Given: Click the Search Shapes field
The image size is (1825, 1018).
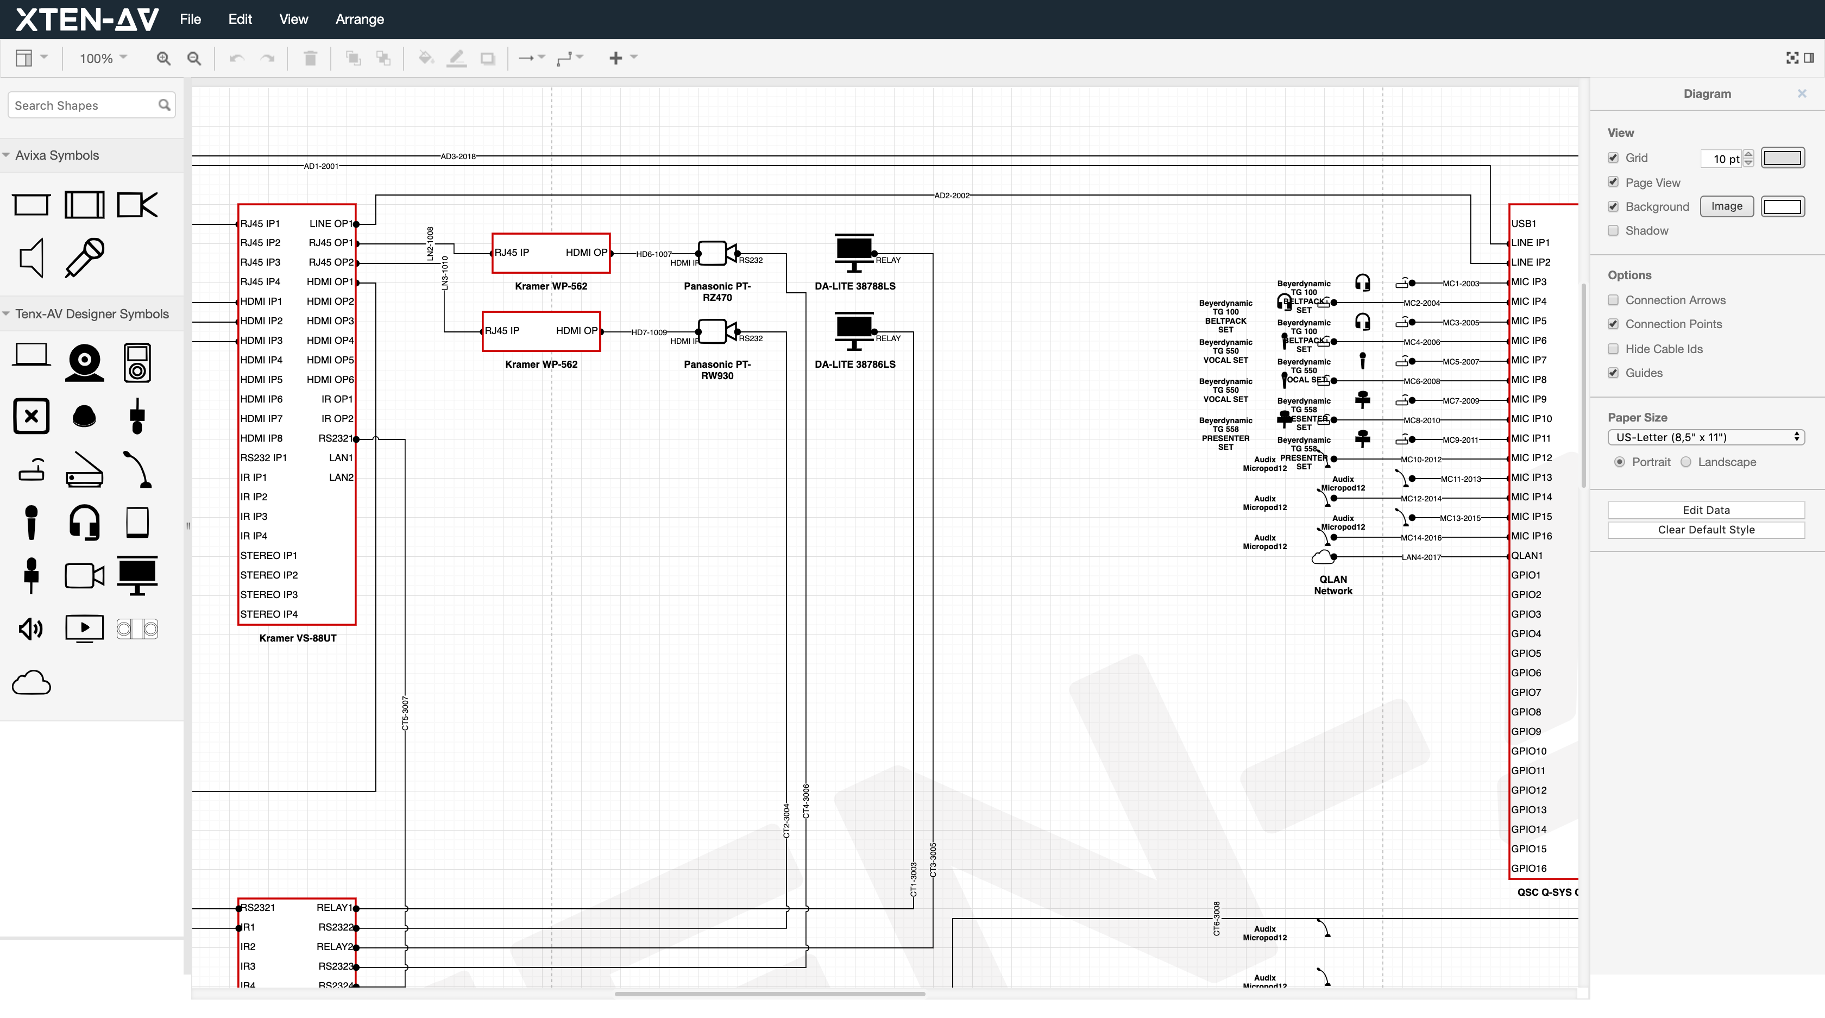Looking at the screenshot, I should pyautogui.click(x=91, y=105).
